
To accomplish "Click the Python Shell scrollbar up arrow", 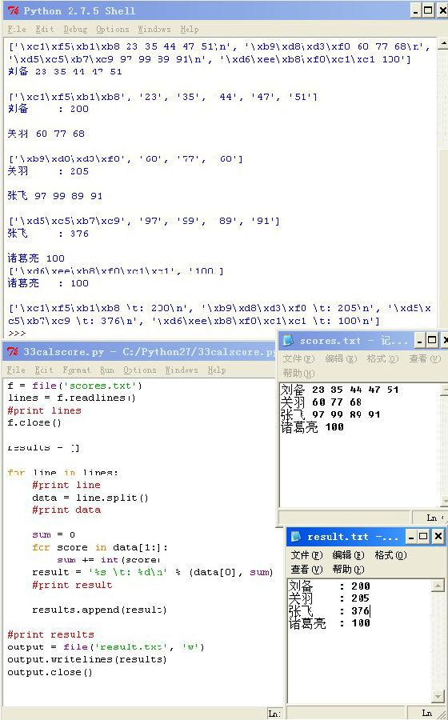I will (x=442, y=45).
